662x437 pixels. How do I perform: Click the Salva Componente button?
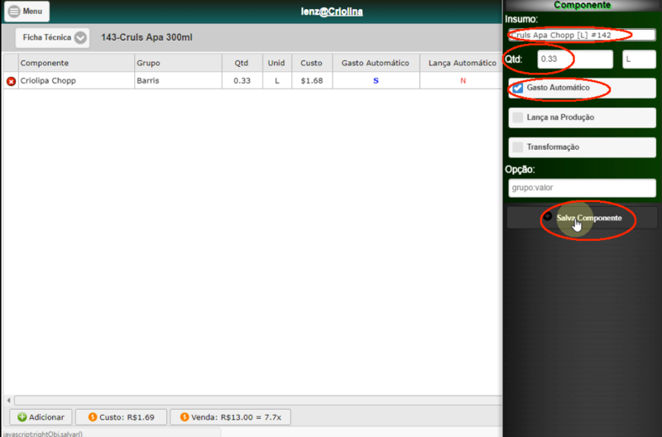pyautogui.click(x=582, y=218)
